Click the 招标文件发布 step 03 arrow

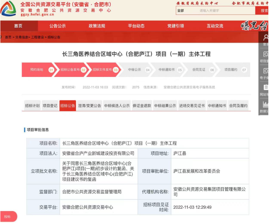tap(104, 70)
